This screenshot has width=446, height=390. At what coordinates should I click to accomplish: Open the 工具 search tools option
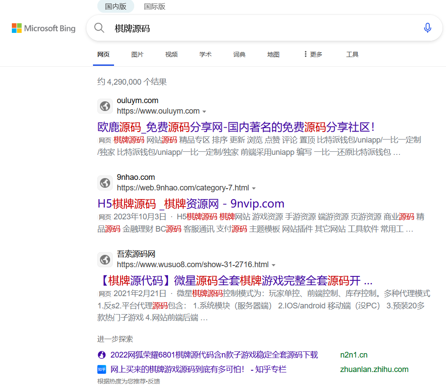[352, 54]
